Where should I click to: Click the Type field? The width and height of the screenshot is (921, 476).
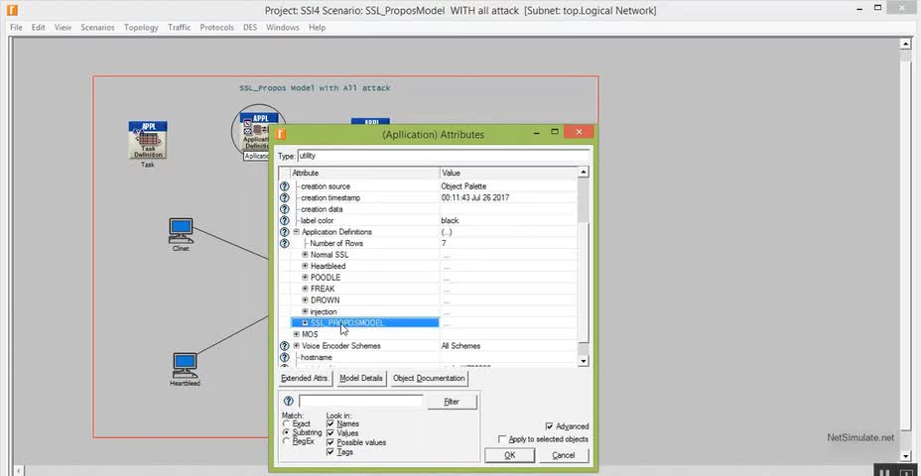point(444,156)
